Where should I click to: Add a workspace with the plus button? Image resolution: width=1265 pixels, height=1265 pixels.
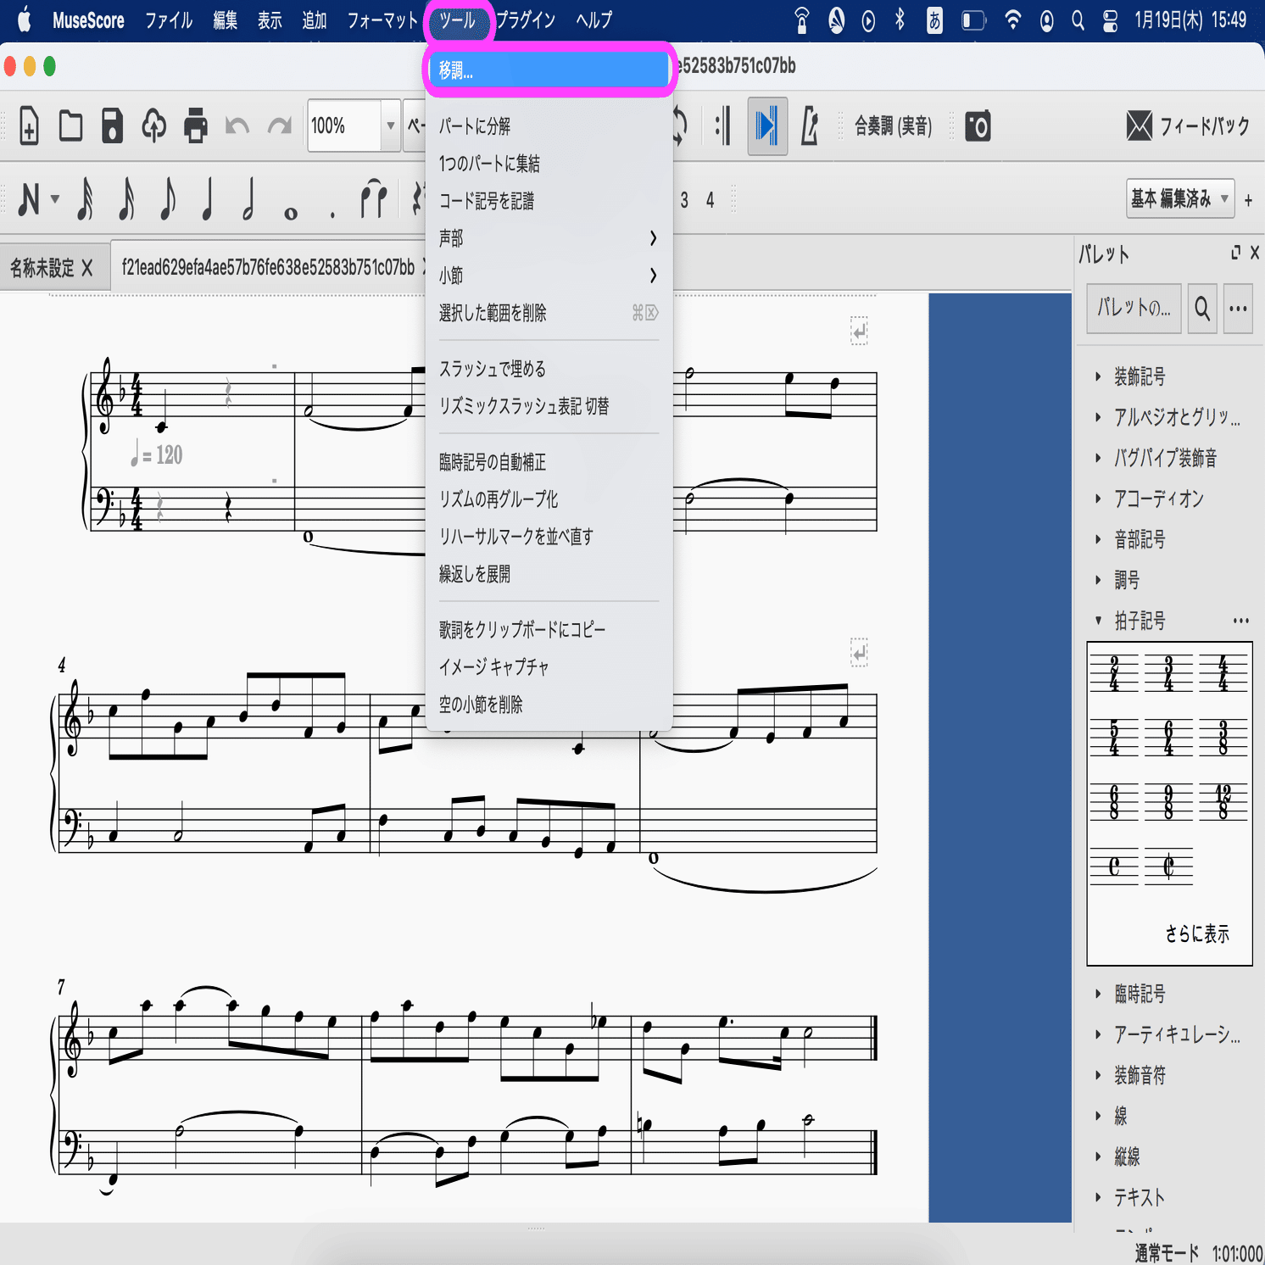1248,200
